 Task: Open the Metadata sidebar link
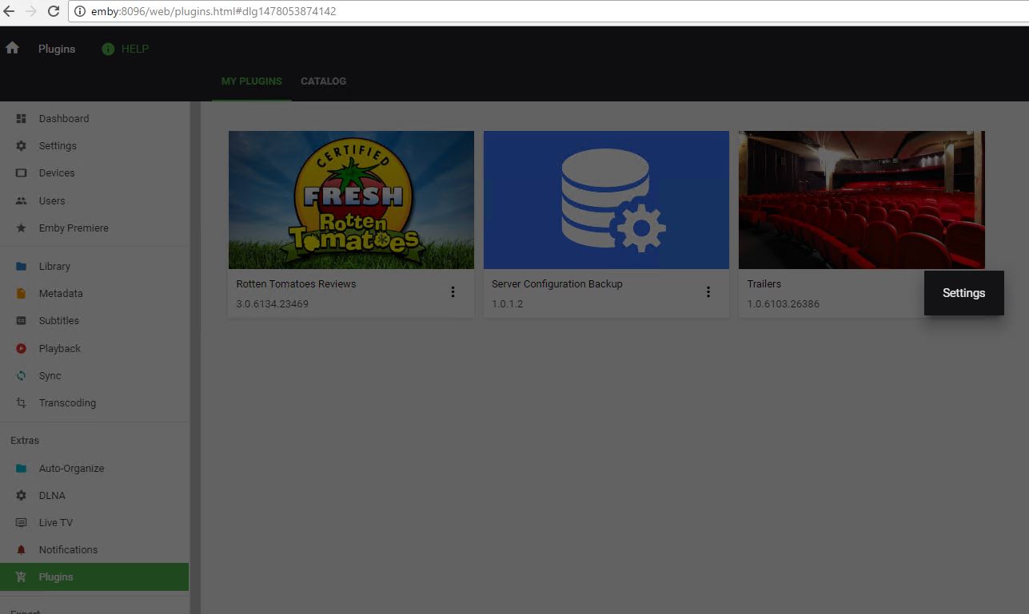pyautogui.click(x=94, y=294)
